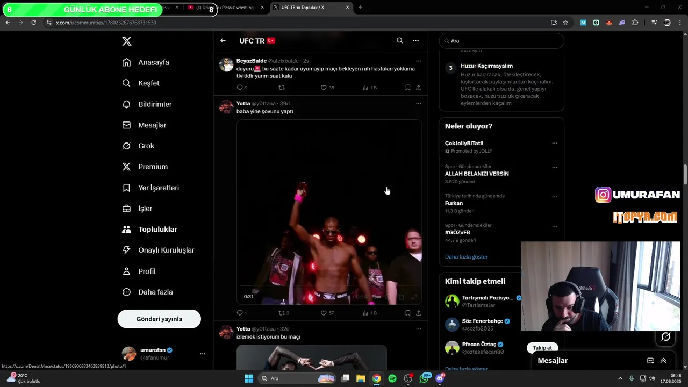Open image in 'izlemek istiyorum bu maçı' post

pyautogui.click(x=312, y=357)
